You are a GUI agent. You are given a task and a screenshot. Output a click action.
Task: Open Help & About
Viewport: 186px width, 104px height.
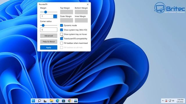pyautogui.click(x=49, y=42)
